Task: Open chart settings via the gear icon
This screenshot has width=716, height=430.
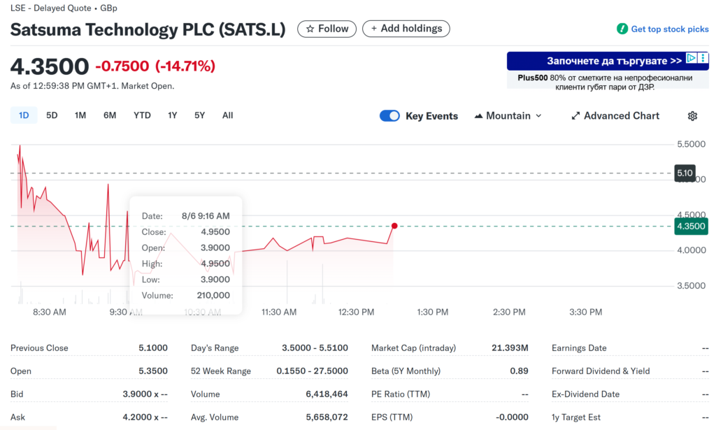Action: point(692,115)
